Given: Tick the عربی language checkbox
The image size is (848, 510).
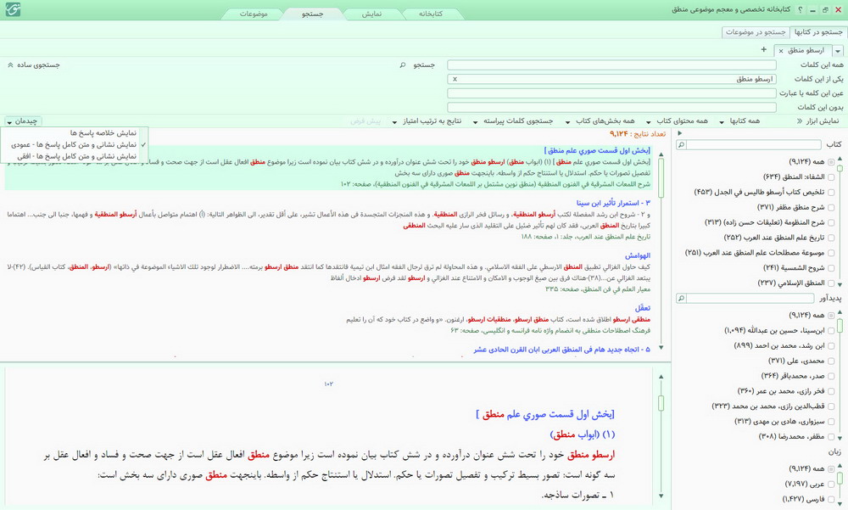Looking at the screenshot, I should tap(831, 485).
